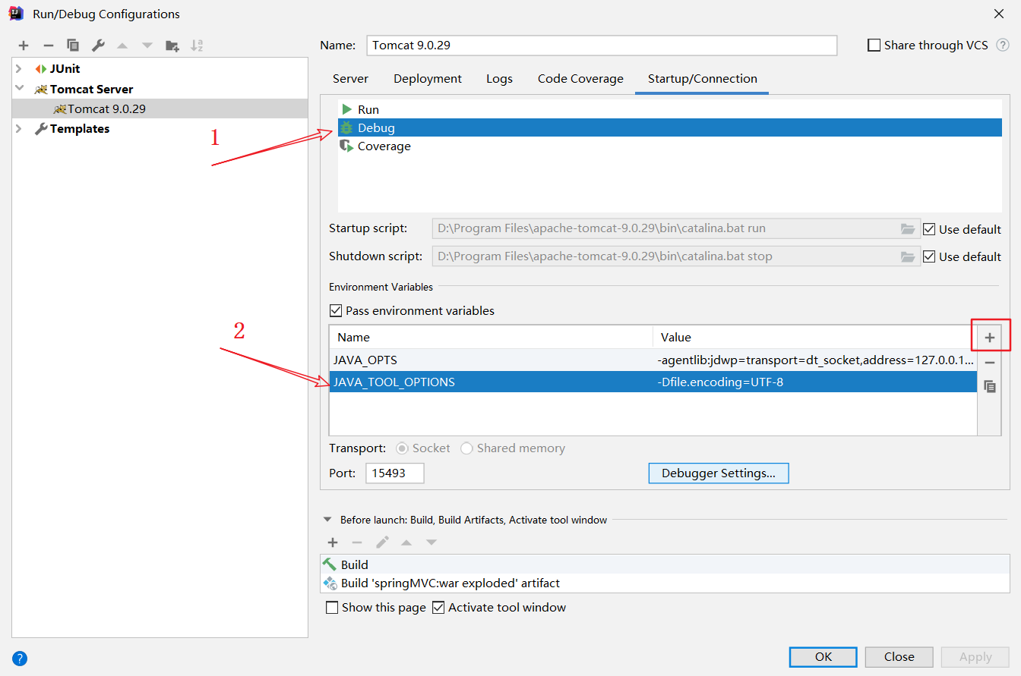The width and height of the screenshot is (1021, 676).
Task: Create new folder for configurations
Action: [172, 46]
